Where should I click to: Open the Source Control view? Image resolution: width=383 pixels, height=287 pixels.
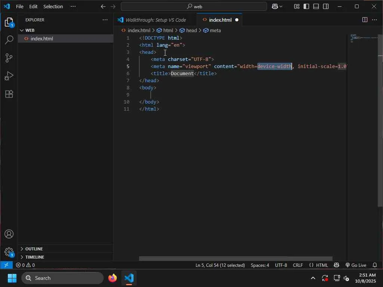tap(9, 58)
